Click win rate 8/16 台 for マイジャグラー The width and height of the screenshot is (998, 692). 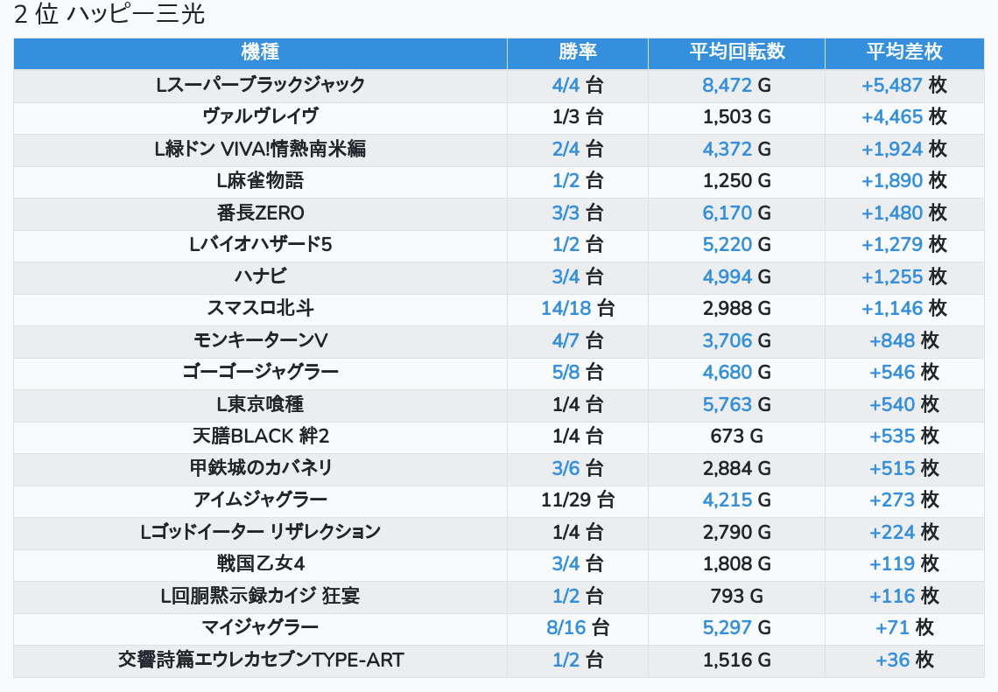click(x=577, y=628)
